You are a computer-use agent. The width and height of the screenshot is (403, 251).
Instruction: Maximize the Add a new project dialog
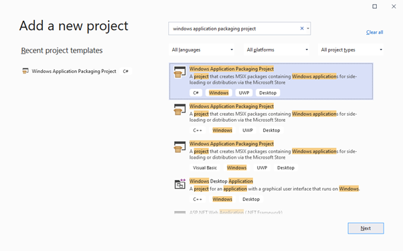(375, 7)
